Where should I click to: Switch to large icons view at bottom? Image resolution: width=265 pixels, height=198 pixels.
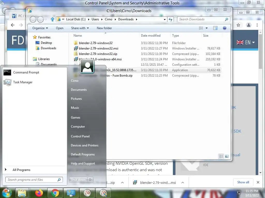tap(227, 156)
